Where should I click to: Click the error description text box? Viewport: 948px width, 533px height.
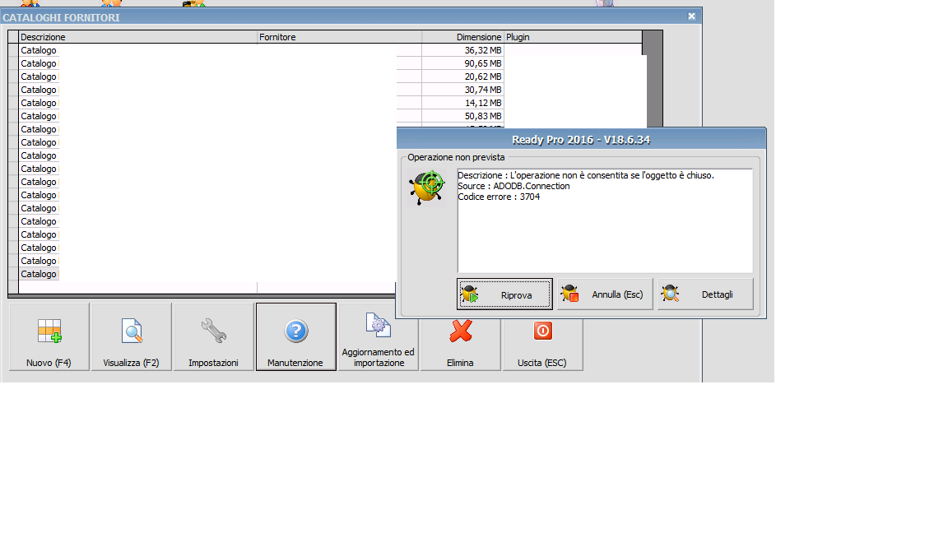point(605,220)
